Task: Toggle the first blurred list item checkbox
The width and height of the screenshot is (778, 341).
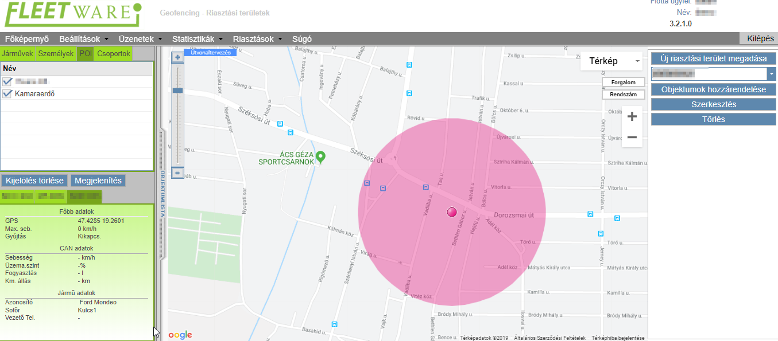Action: pos(7,81)
